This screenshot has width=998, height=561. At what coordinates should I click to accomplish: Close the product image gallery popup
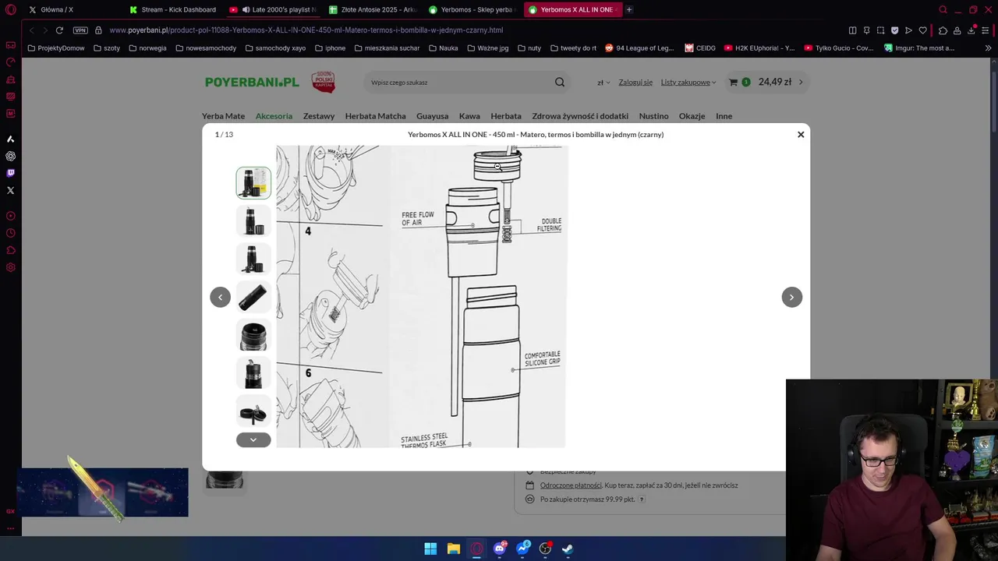801,135
